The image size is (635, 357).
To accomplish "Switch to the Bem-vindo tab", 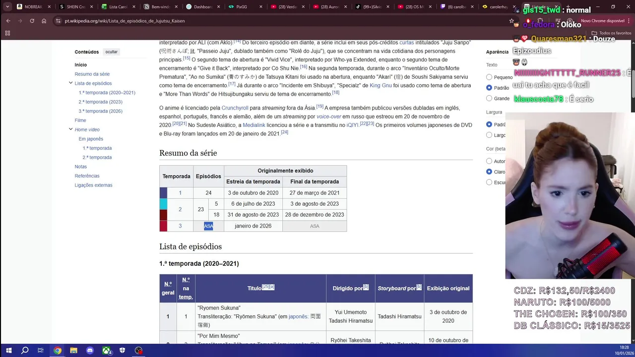I will click(x=160, y=7).
